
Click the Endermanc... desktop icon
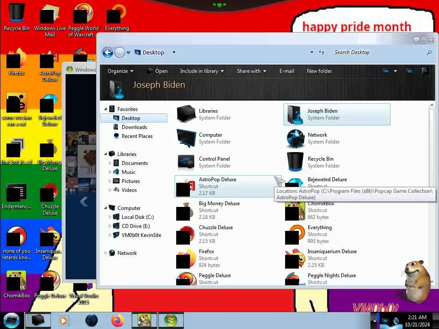(17, 196)
